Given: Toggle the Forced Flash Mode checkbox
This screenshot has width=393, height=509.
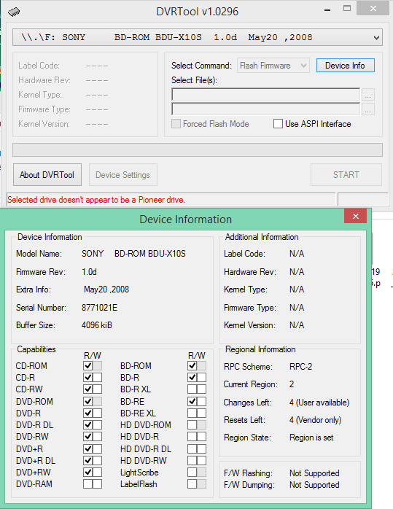Looking at the screenshot, I should click(176, 124).
